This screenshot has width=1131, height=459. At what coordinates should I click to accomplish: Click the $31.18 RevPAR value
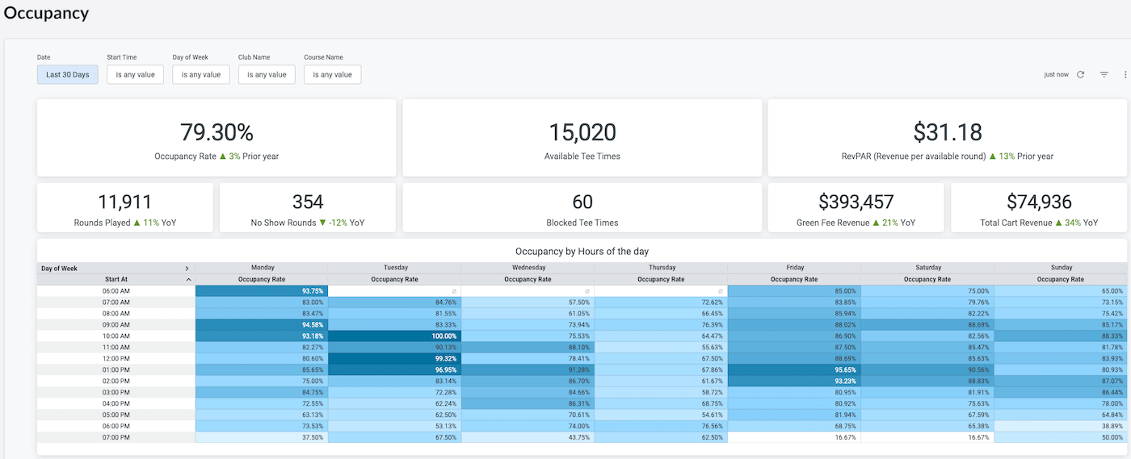948,131
